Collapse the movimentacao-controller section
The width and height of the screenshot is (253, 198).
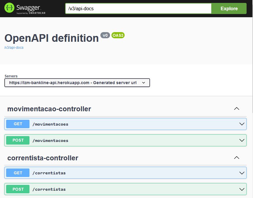[x=237, y=108]
